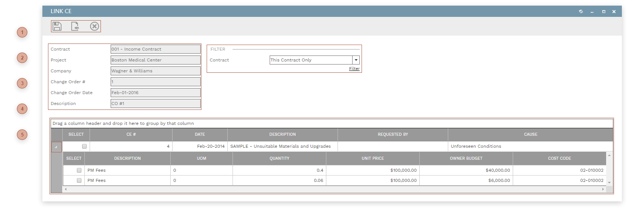Click the horizontal scrollbar right arrow
The width and height of the screenshot is (629, 210).
tap(603, 189)
